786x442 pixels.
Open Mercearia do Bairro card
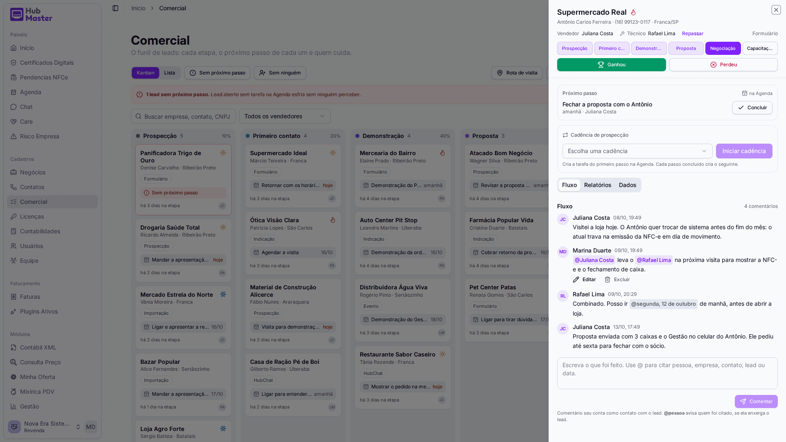[403, 176]
